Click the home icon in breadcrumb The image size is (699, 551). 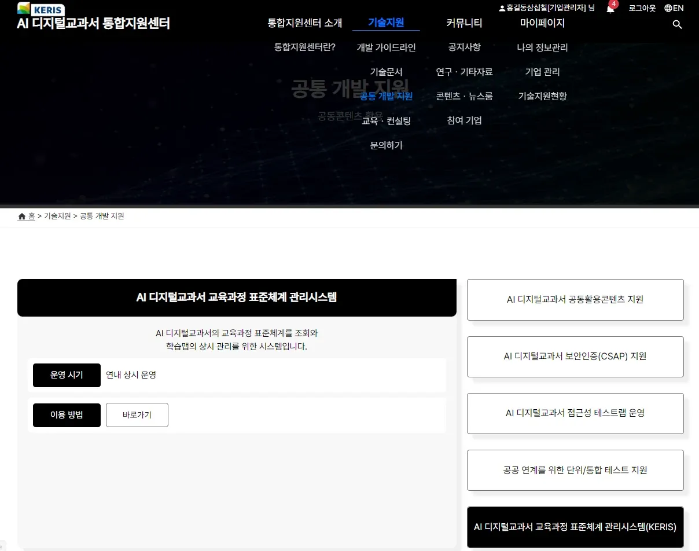click(x=22, y=216)
